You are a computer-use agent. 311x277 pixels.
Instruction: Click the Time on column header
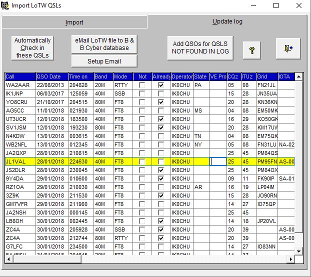(81, 76)
